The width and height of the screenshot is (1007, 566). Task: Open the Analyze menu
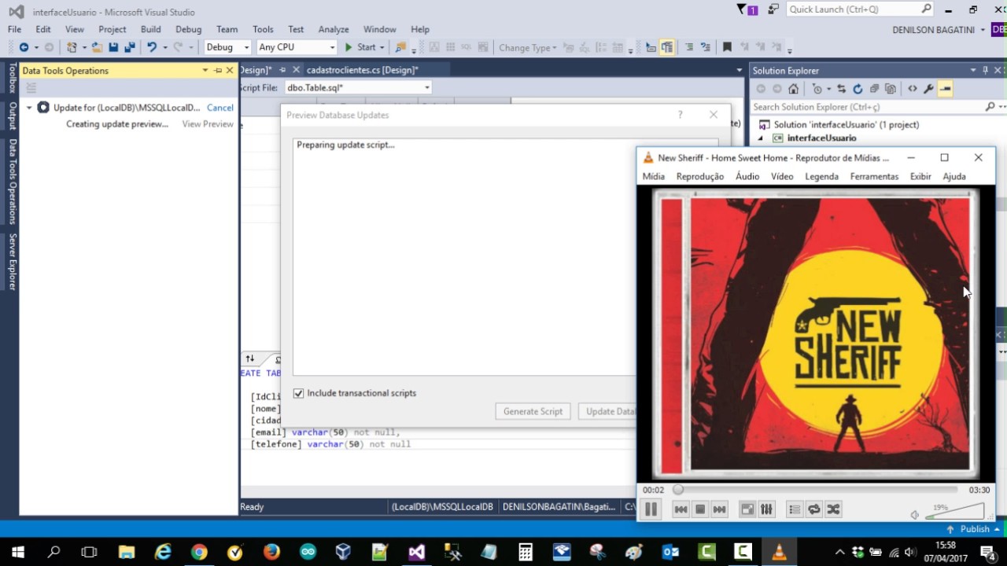pos(334,29)
